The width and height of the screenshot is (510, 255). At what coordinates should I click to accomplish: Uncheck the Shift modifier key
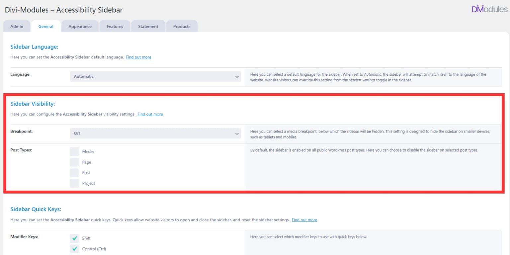pos(74,238)
